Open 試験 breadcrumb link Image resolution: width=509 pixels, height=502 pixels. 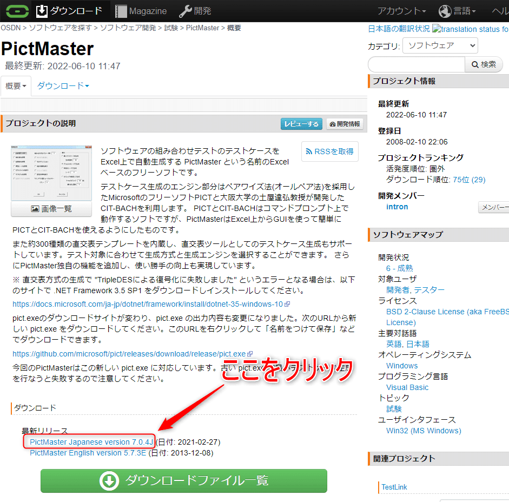171,28
